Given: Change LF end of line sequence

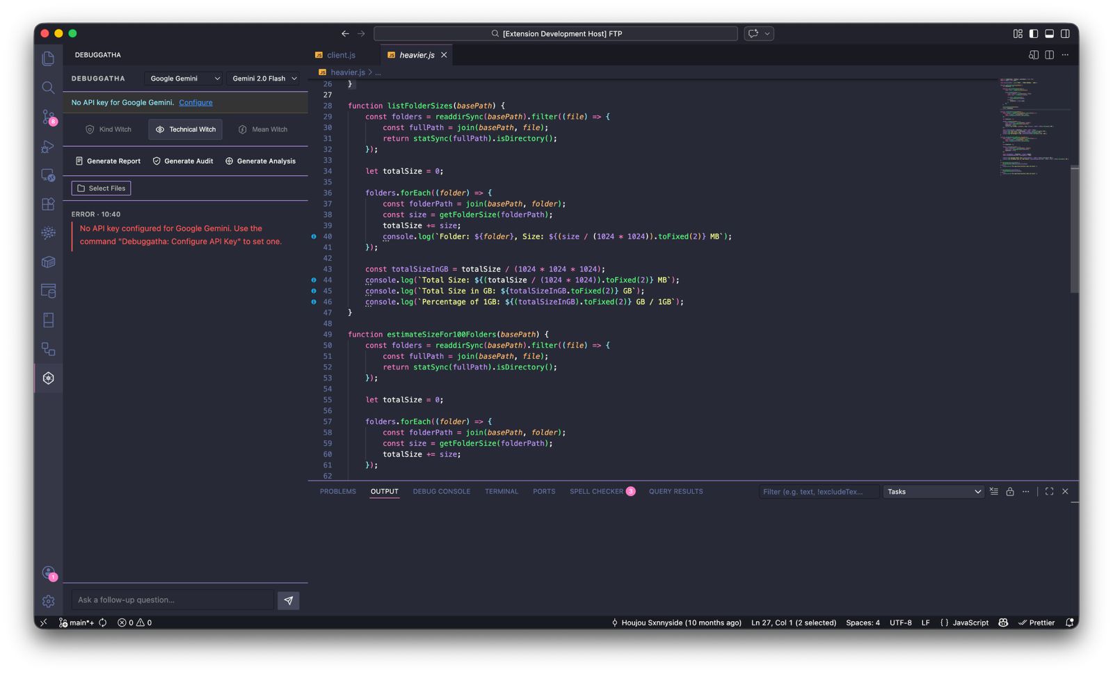Looking at the screenshot, I should [x=925, y=623].
